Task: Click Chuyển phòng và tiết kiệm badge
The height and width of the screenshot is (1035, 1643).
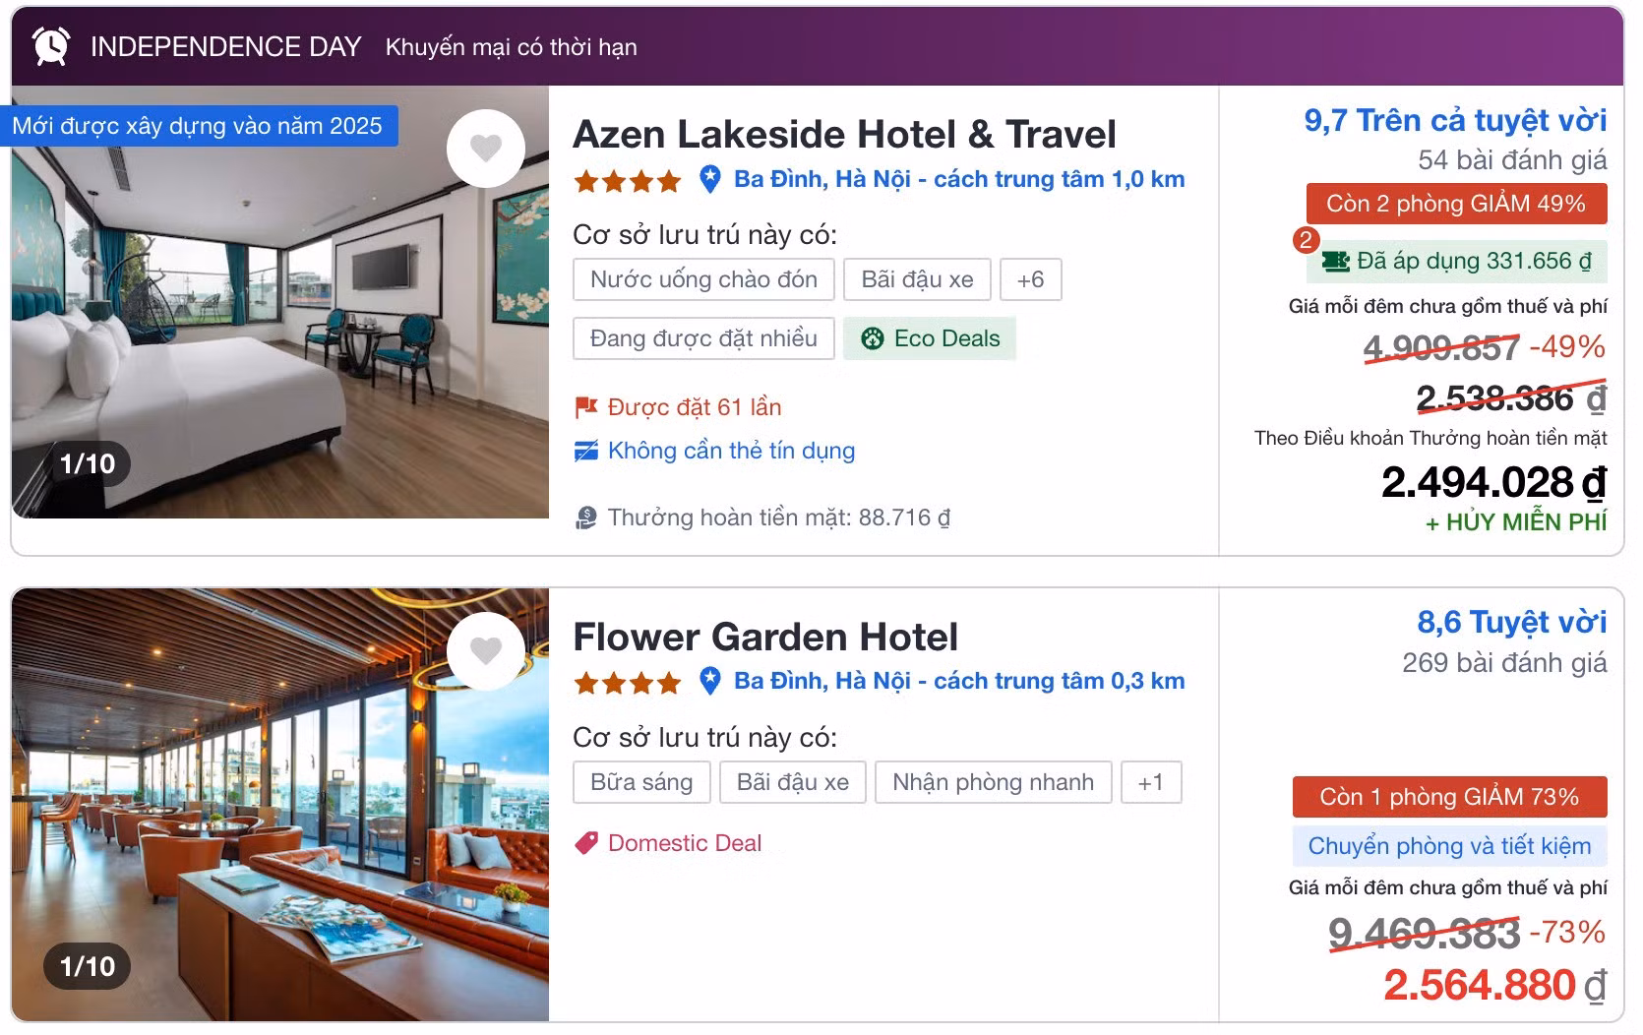Action: click(x=1449, y=846)
